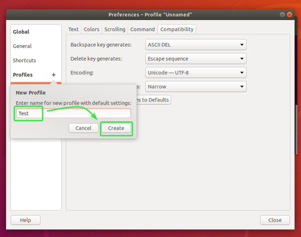301x237 pixels.
Task: Open the Delete key generates dropdown
Action: coord(195,58)
